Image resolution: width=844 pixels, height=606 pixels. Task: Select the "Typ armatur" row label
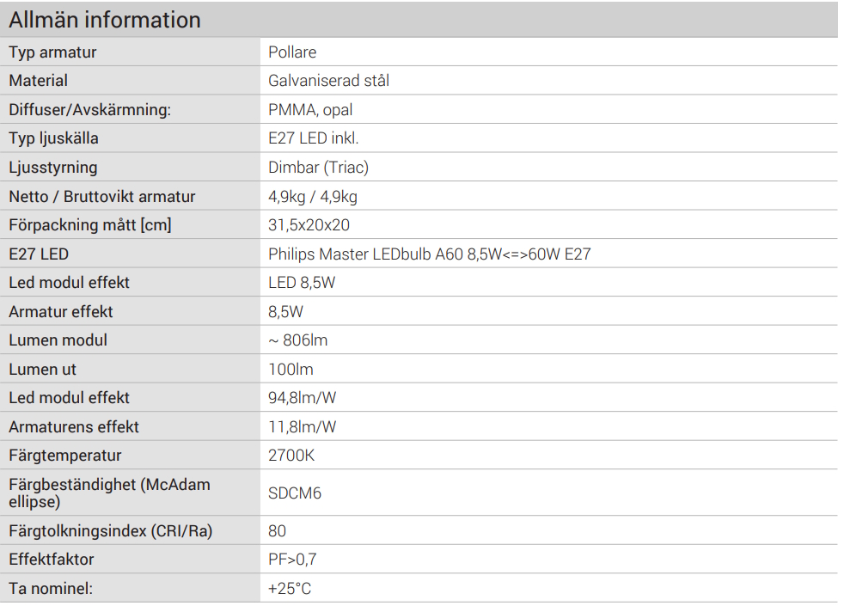tap(52, 52)
